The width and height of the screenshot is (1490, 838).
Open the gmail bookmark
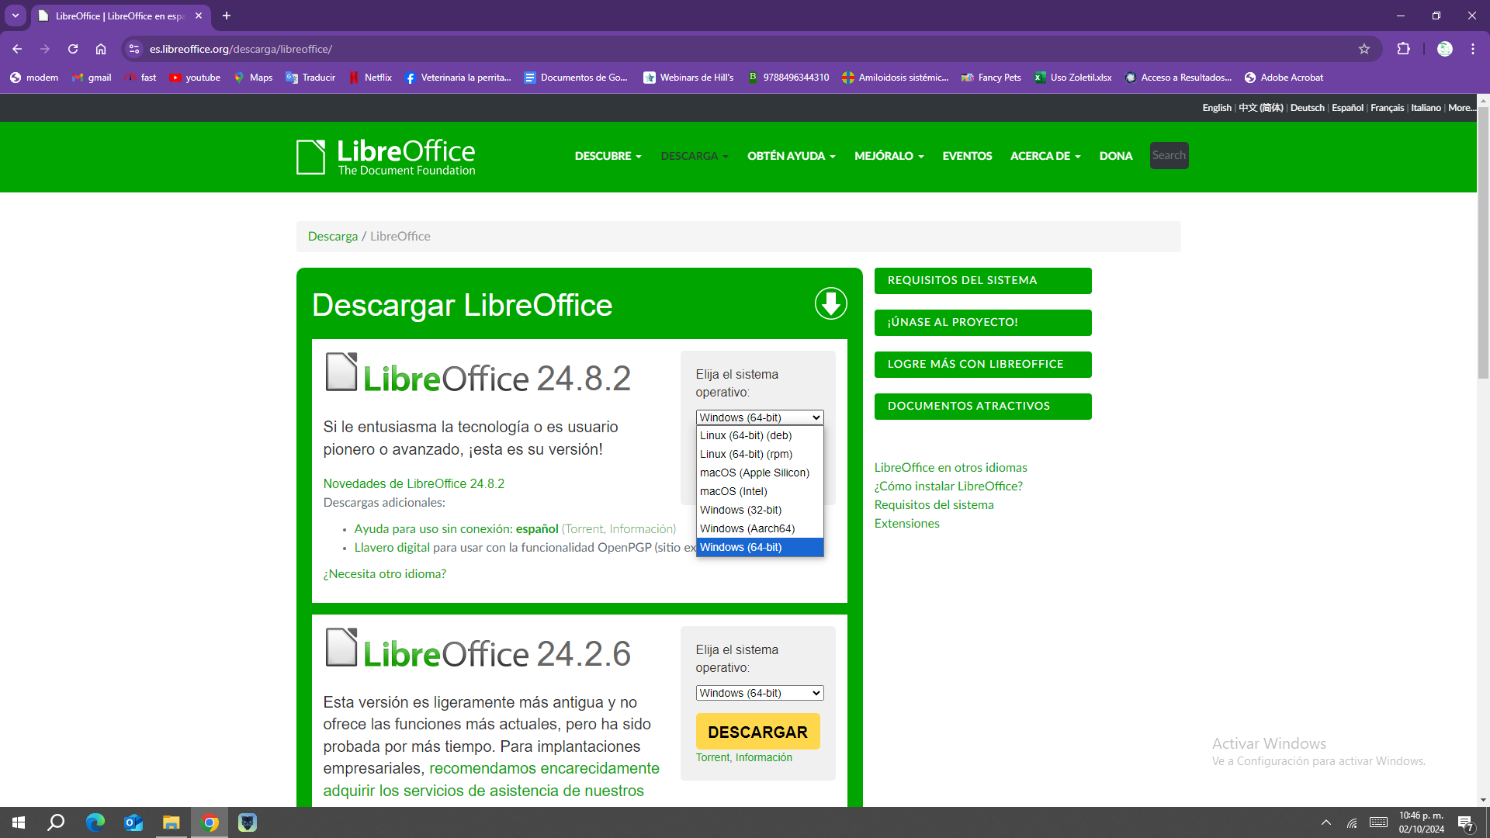[x=92, y=78]
